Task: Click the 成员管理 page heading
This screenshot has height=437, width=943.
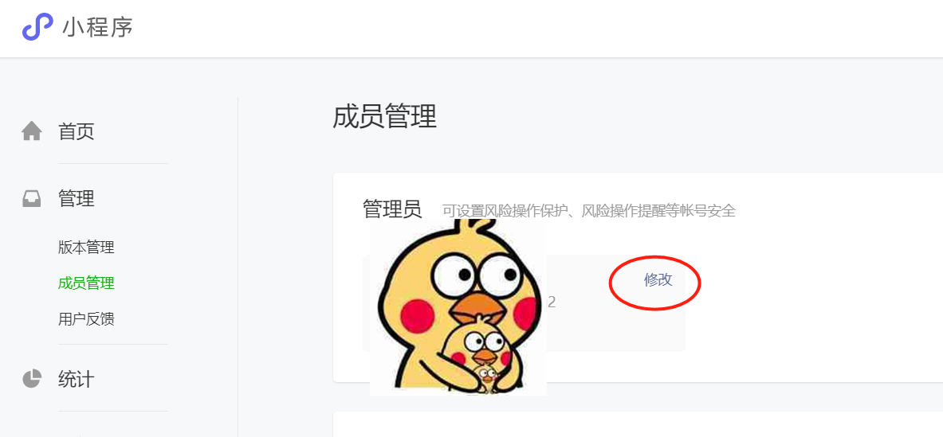Action: pyautogui.click(x=385, y=116)
